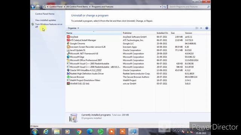Viewport: 241px width, 135px height.
Task: Open File Explorer from the taskbar
Action: coord(57,132)
